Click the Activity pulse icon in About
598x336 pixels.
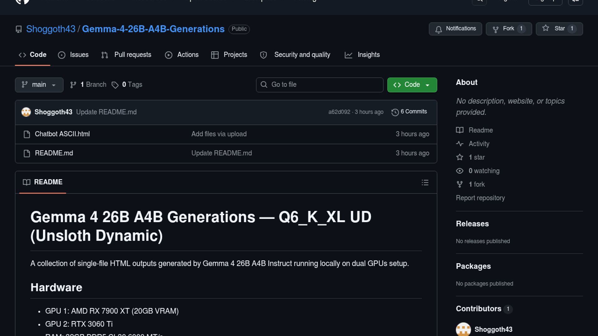point(460,144)
